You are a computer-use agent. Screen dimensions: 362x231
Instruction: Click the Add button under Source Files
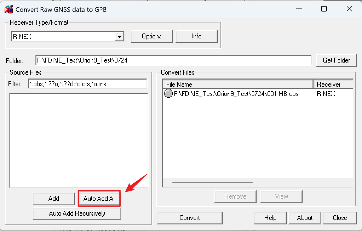pyautogui.click(x=54, y=199)
